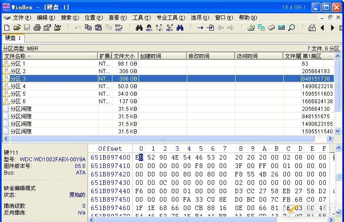Click hex byte EB at offset 651B897400
Image resolution: width=344 pixels, height=222 pixels.
(x=139, y=157)
